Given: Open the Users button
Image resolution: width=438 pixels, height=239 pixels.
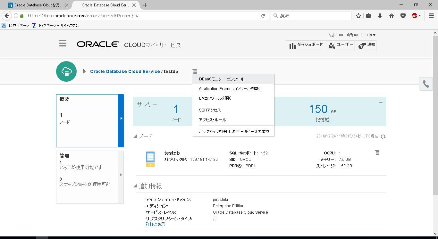Looking at the screenshot, I should pos(341,45).
